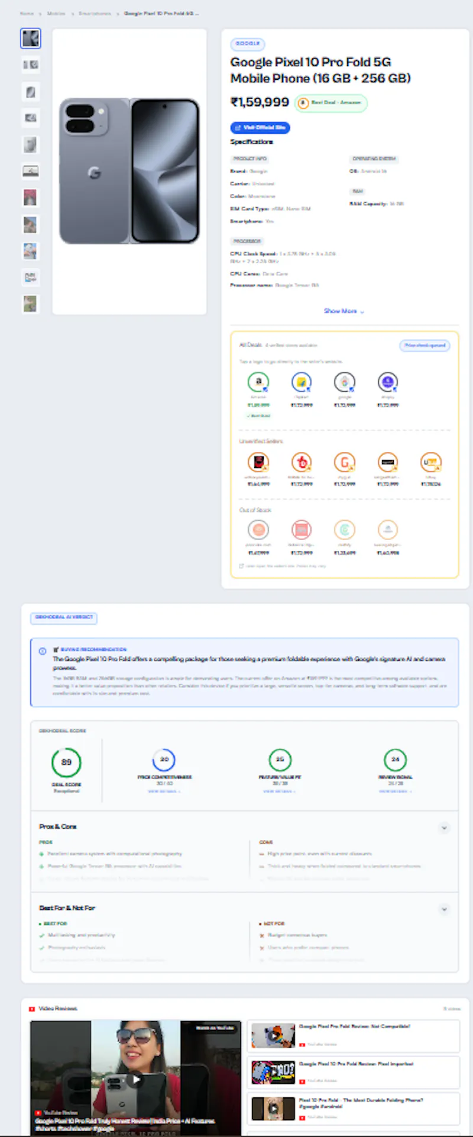Select the third product thumbnail
Image resolution: width=473 pixels, height=1137 pixels.
tap(31, 92)
